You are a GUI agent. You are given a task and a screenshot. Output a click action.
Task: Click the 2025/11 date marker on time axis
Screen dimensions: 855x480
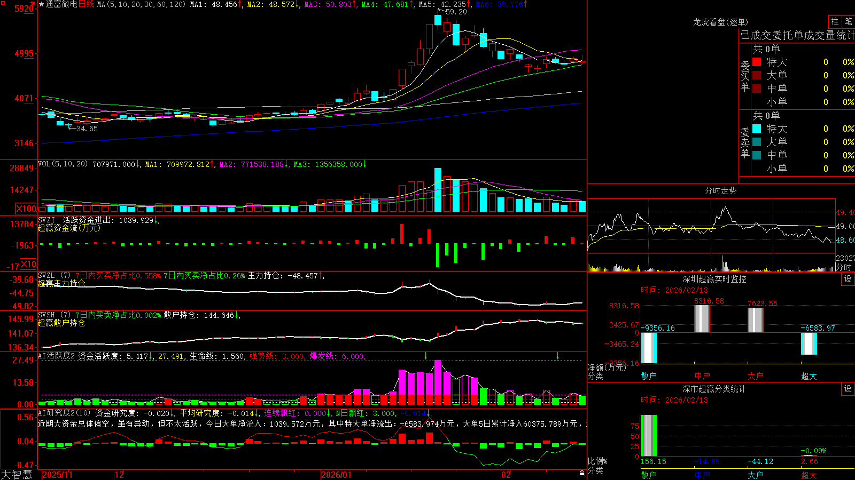(57, 475)
